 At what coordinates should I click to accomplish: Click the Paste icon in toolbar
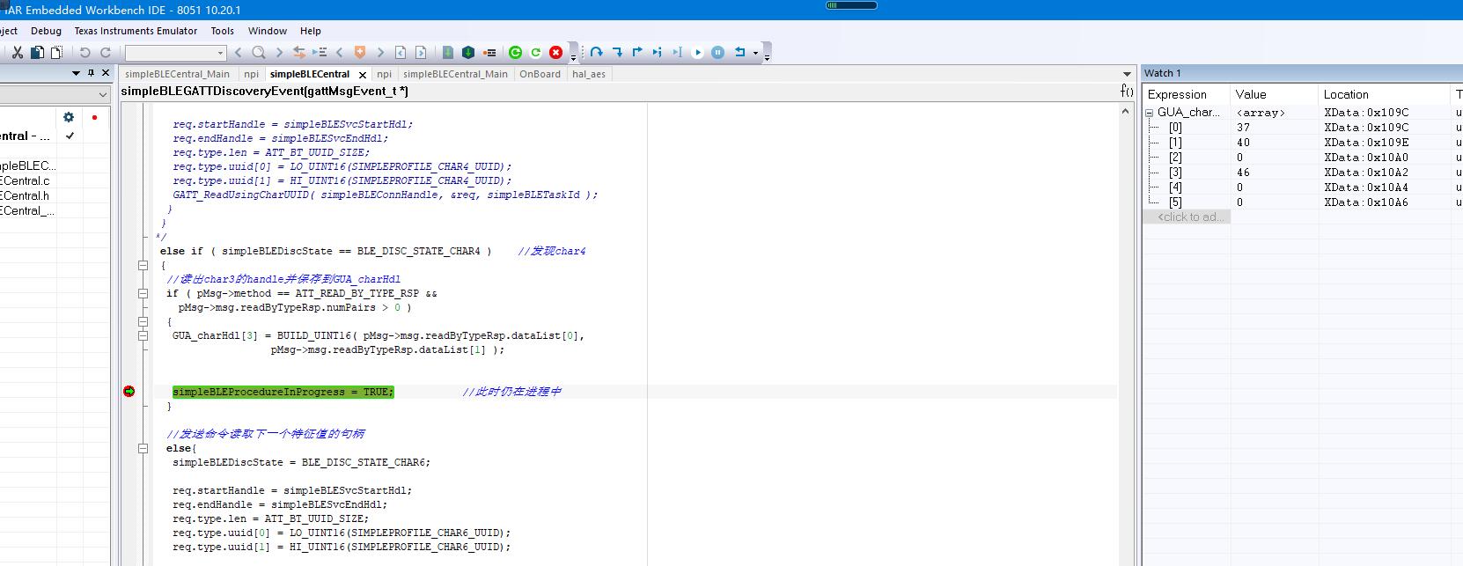56,53
